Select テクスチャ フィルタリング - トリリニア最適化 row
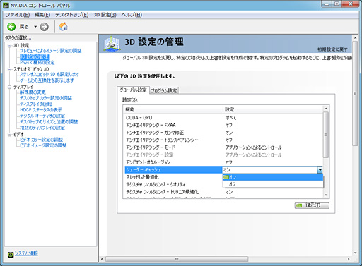The width and height of the screenshot is (362, 266). click(223, 192)
